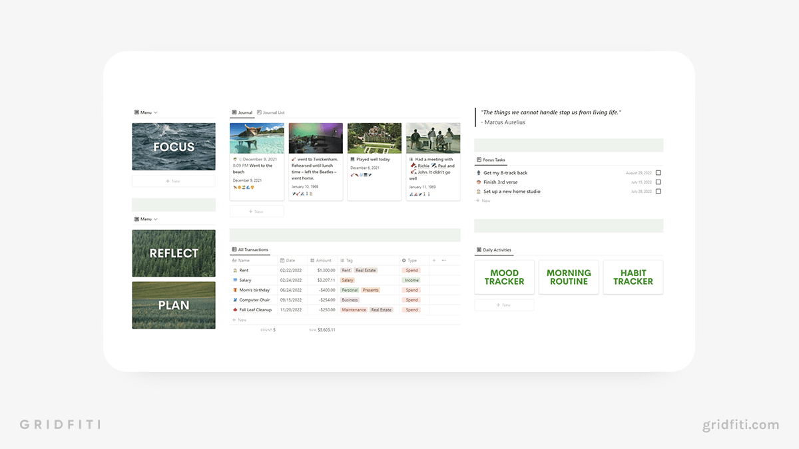Open the three-dots menu in the transactions header

443,261
